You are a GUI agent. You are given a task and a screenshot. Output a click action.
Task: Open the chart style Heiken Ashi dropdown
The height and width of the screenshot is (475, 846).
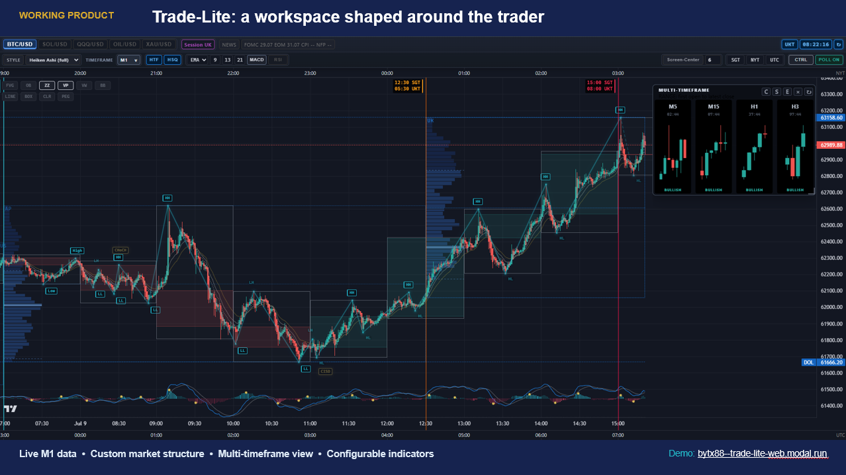[53, 60]
